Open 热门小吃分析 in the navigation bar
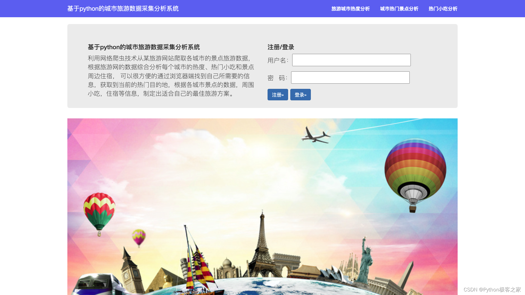The image size is (525, 295). (x=443, y=9)
